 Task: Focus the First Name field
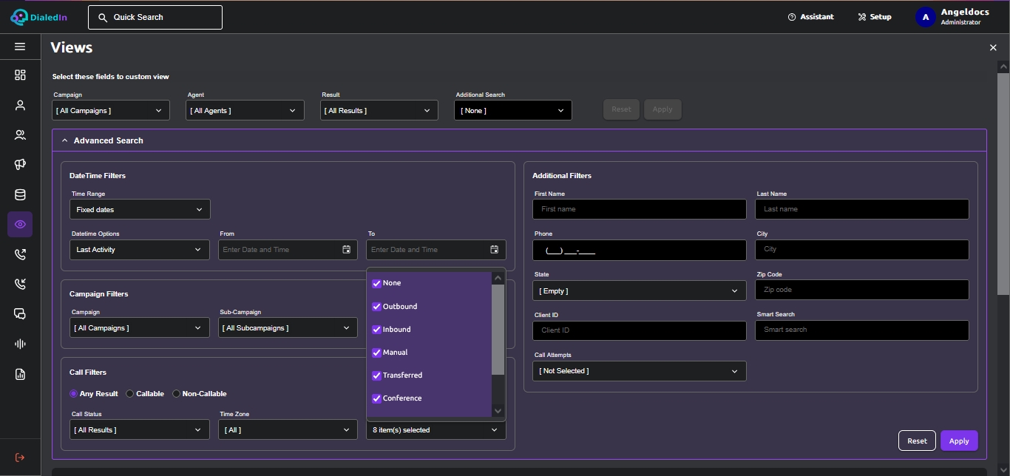[x=640, y=209]
